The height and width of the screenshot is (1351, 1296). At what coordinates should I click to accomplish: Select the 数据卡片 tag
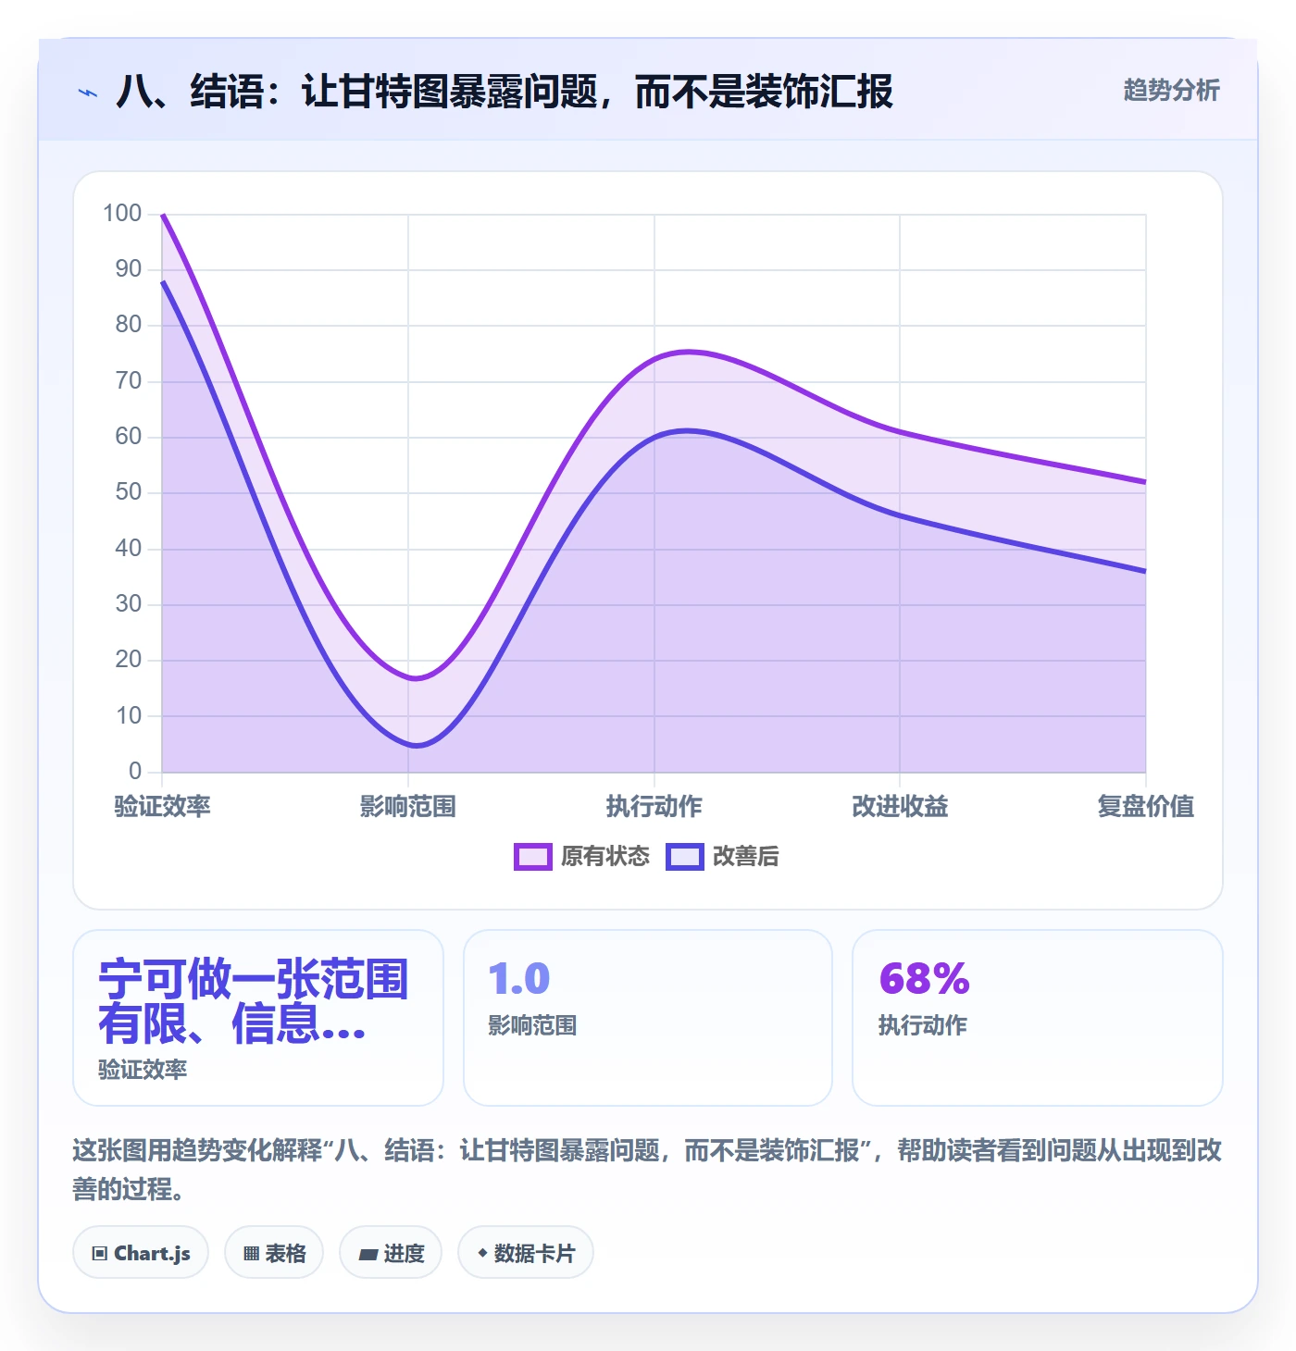(526, 1253)
